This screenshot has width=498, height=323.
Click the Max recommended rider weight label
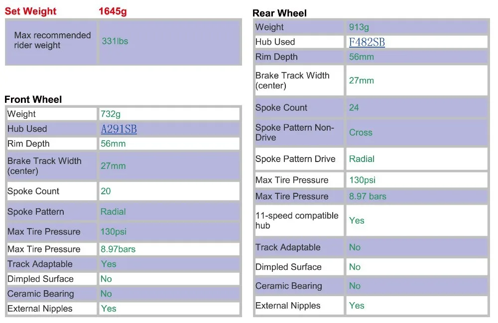pos(52,40)
